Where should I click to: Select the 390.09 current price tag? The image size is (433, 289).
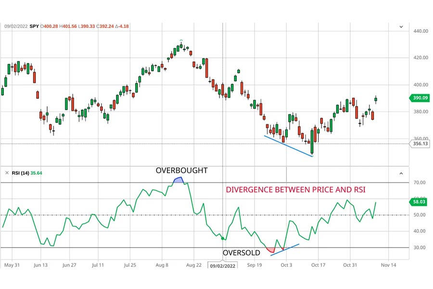[419, 98]
